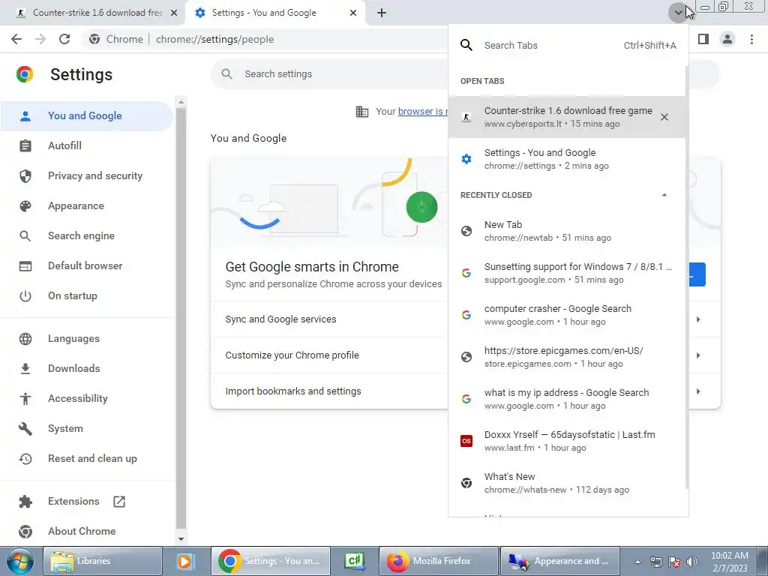Click the back navigation arrow
The image size is (768, 576).
coord(16,39)
